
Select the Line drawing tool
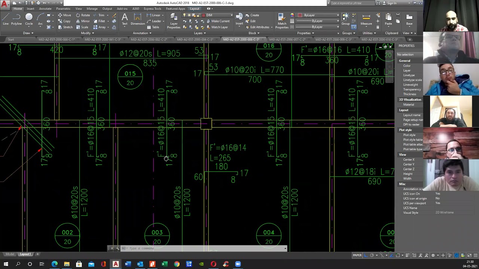tap(6, 19)
